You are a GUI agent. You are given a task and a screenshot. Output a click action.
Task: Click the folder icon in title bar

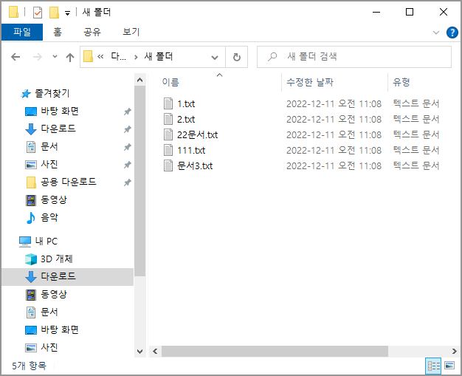pyautogui.click(x=13, y=12)
